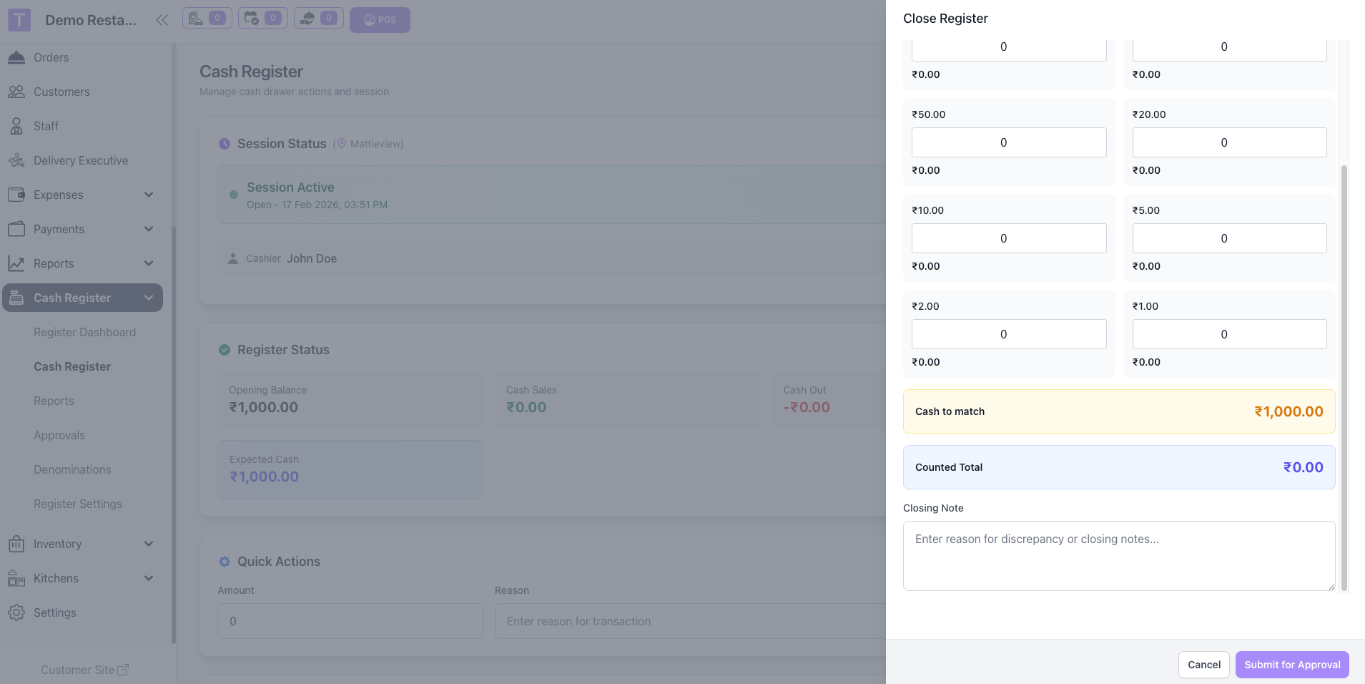Click Submit for Approval

[x=1292, y=665]
